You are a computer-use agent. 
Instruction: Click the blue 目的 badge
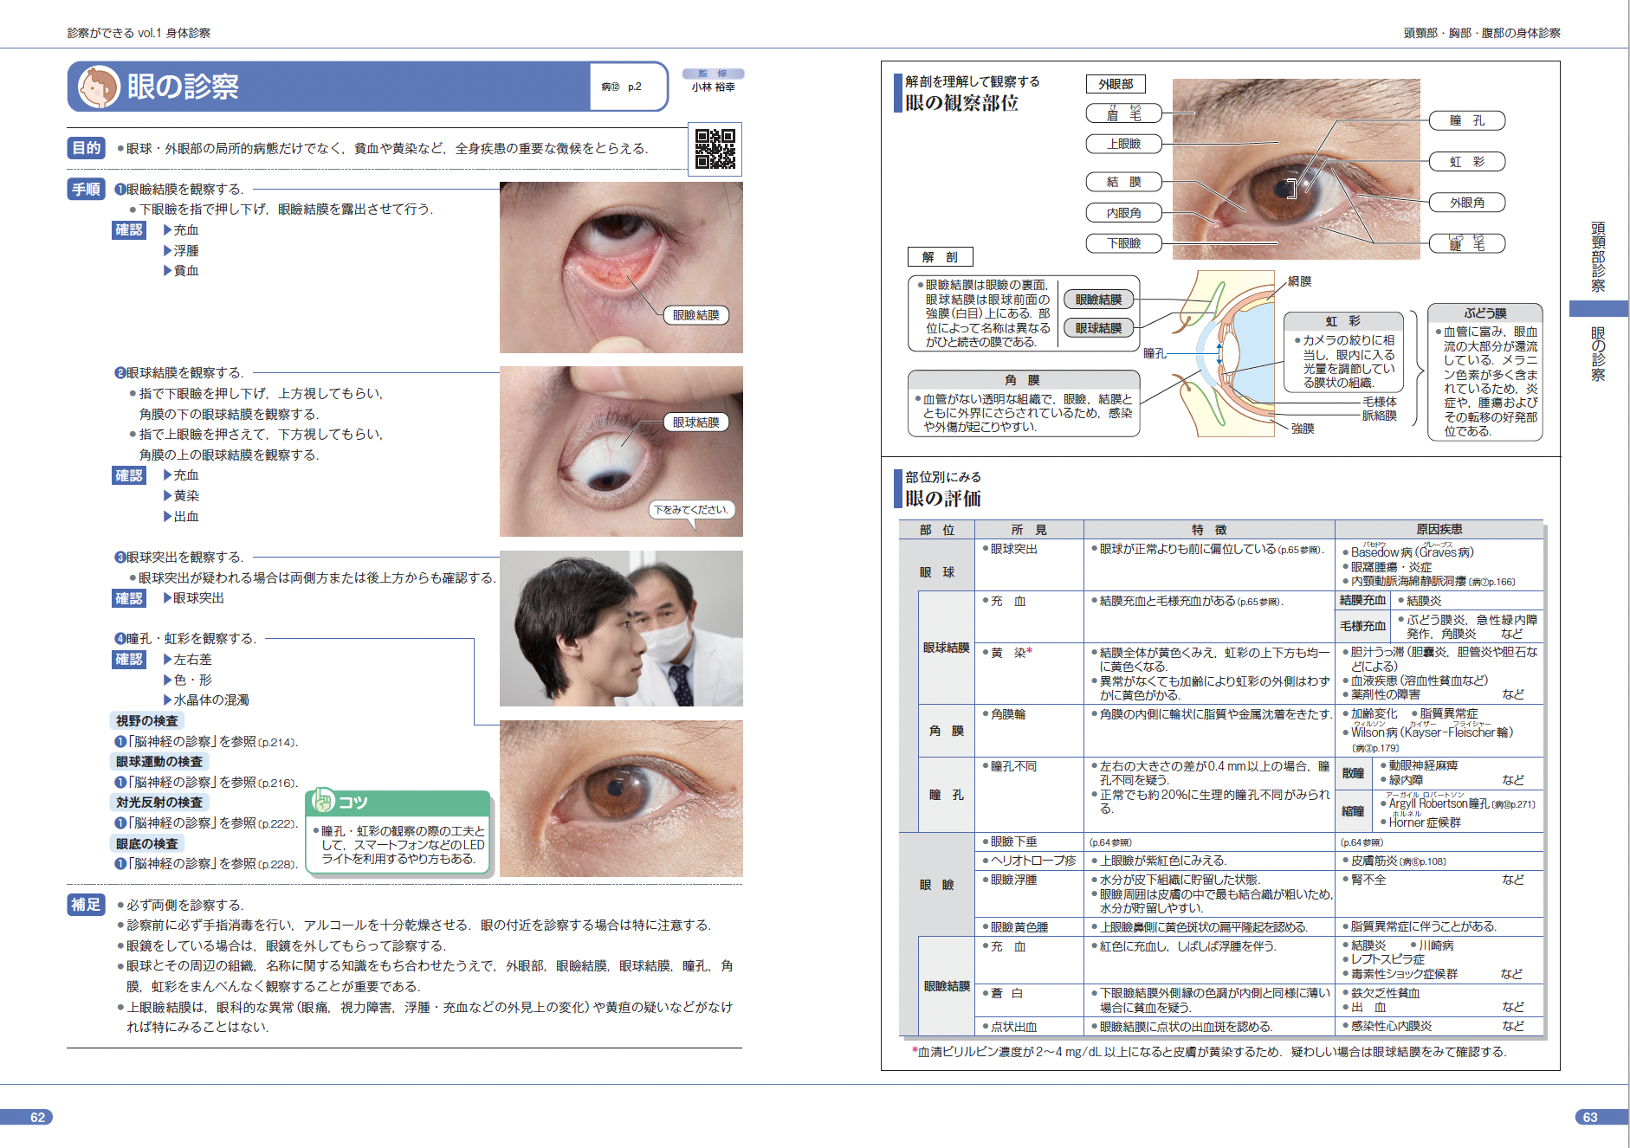pos(87,148)
